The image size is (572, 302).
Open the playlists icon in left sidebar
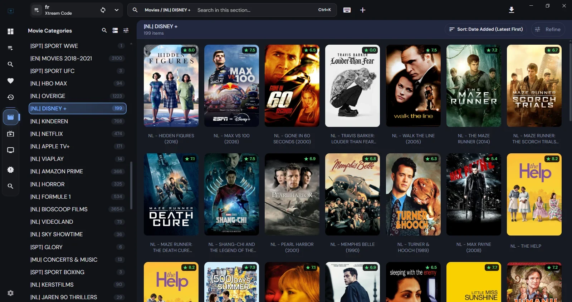tap(10, 48)
